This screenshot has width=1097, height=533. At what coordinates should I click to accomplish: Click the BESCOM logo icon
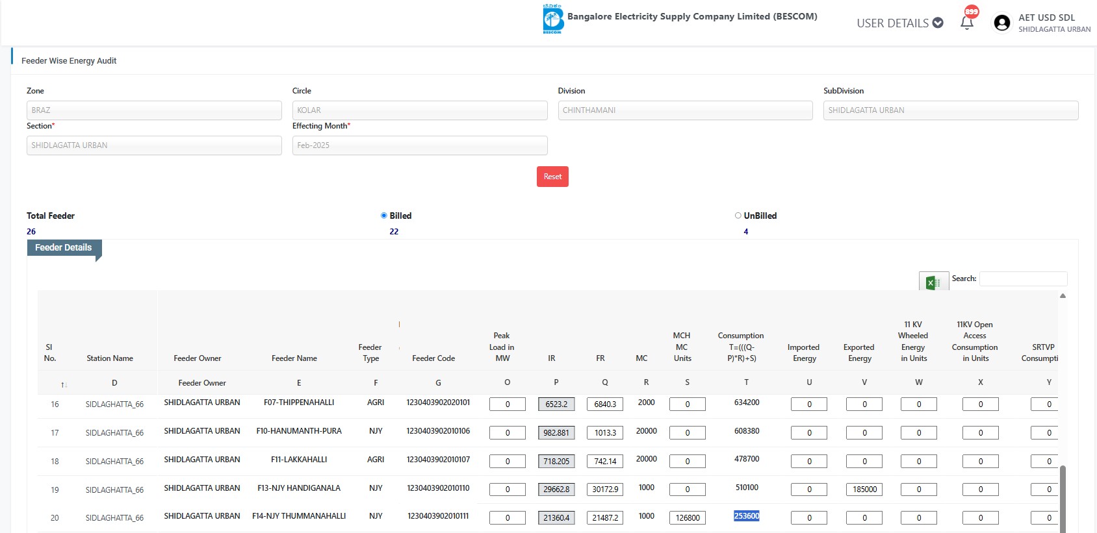552,19
